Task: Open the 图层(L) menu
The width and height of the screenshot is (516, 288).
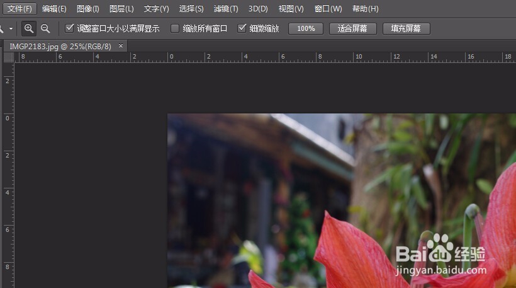Action: click(121, 9)
